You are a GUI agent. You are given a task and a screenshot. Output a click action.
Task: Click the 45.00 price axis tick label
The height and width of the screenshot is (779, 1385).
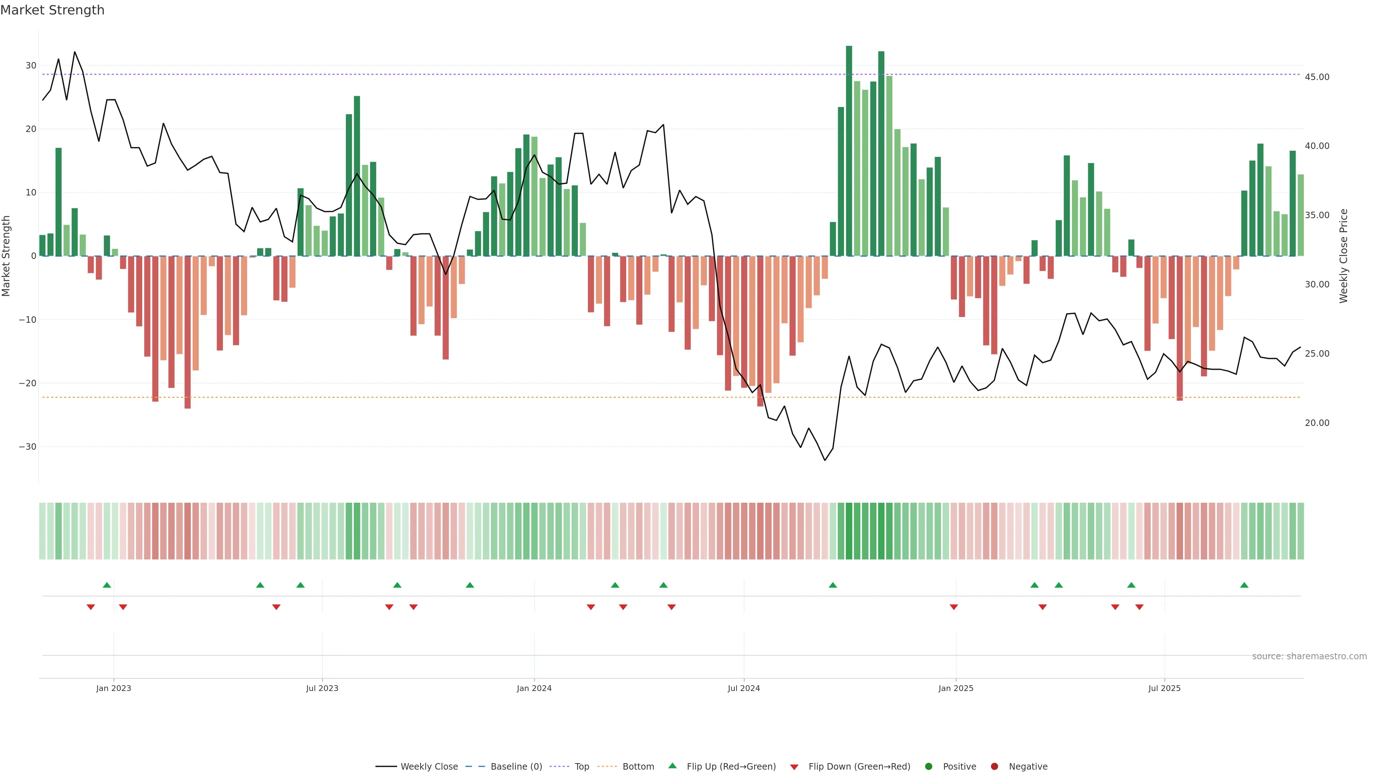(x=1317, y=77)
